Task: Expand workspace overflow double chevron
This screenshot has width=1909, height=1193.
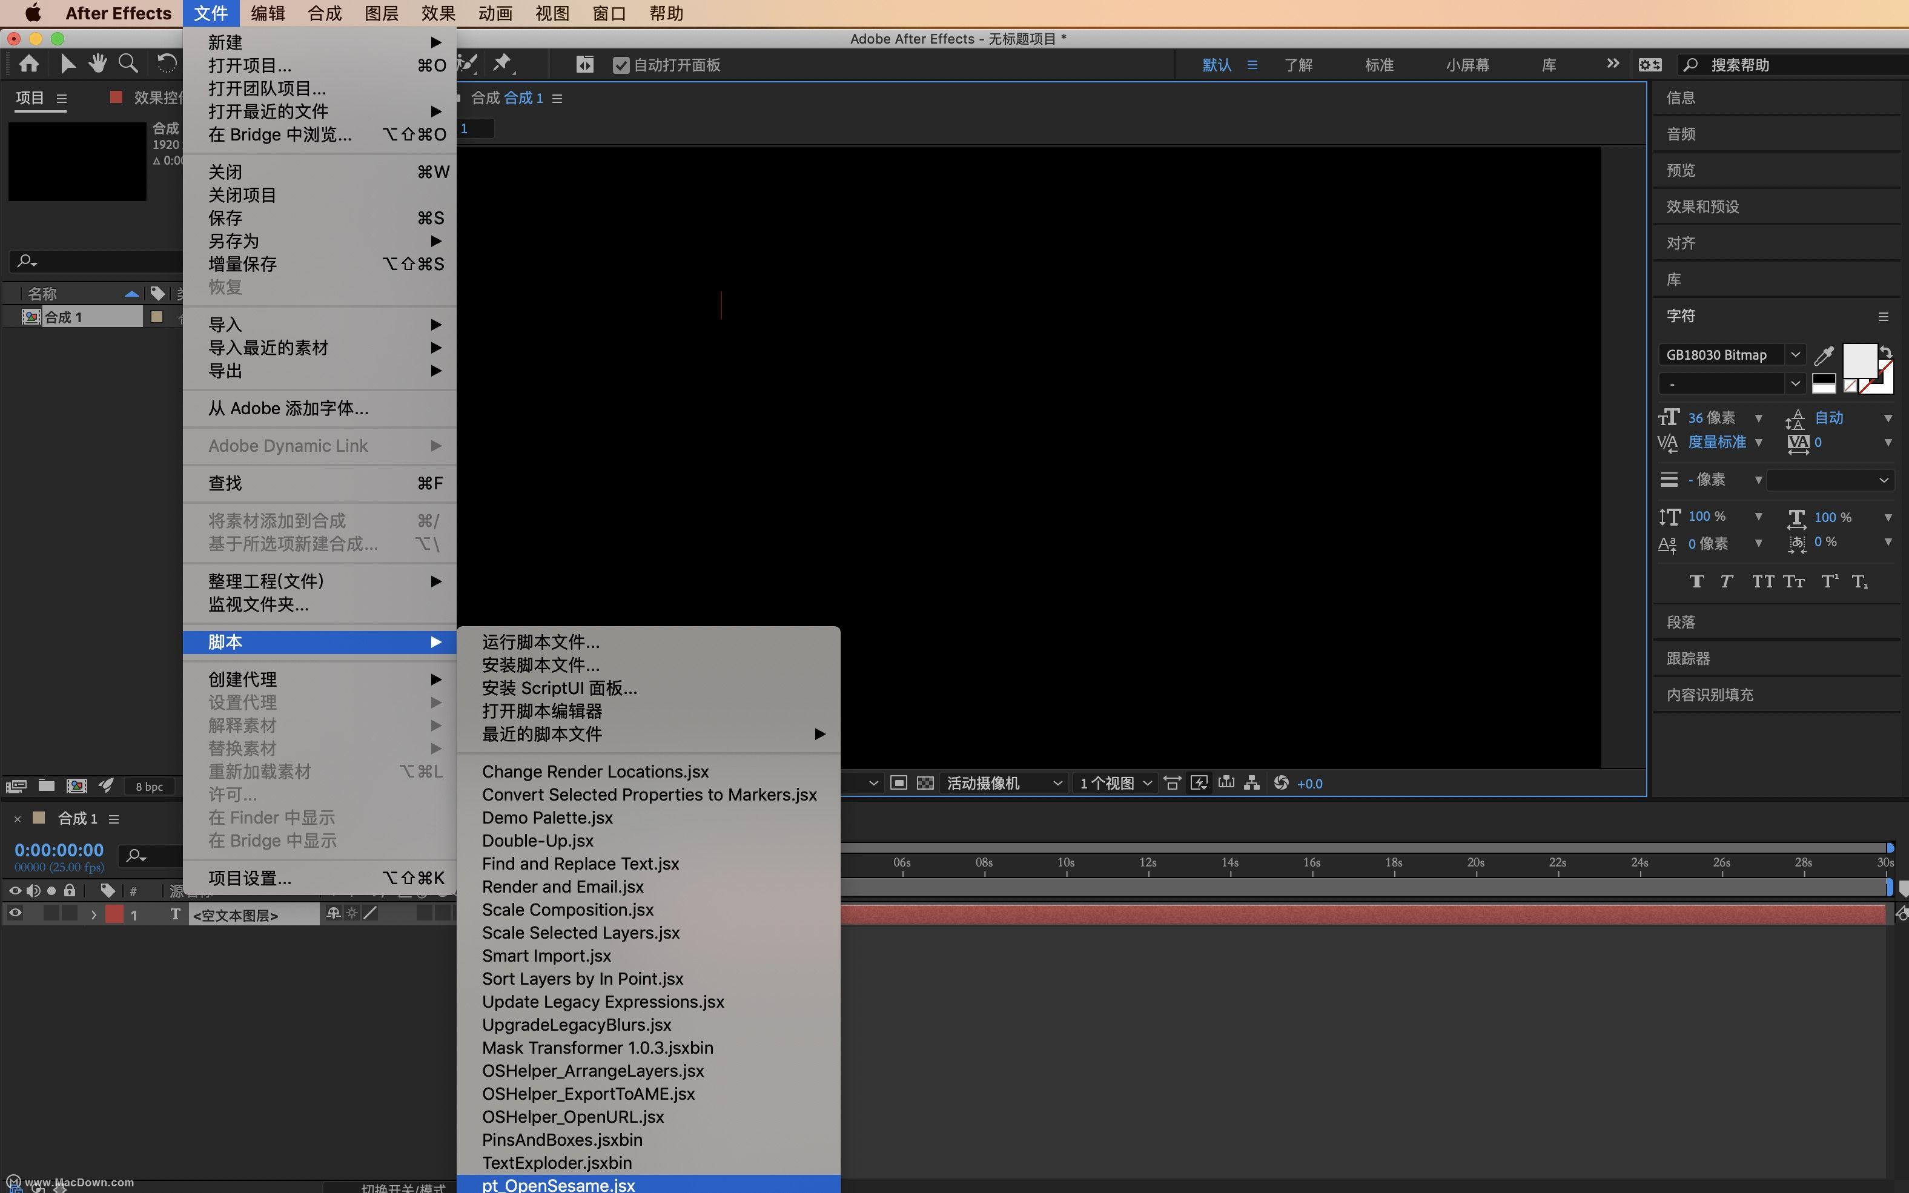Action: (1612, 64)
